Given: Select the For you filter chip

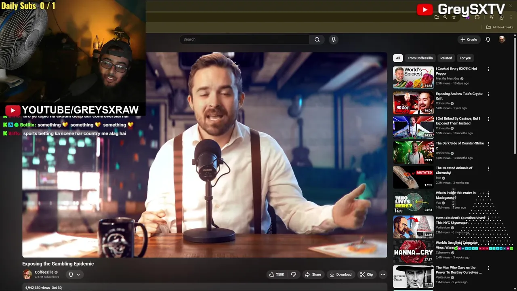Looking at the screenshot, I should (x=465, y=58).
